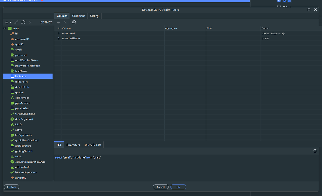Screen dimensions: 322x196
Task: Run the query with the play icon
Action: (x=74, y=22)
